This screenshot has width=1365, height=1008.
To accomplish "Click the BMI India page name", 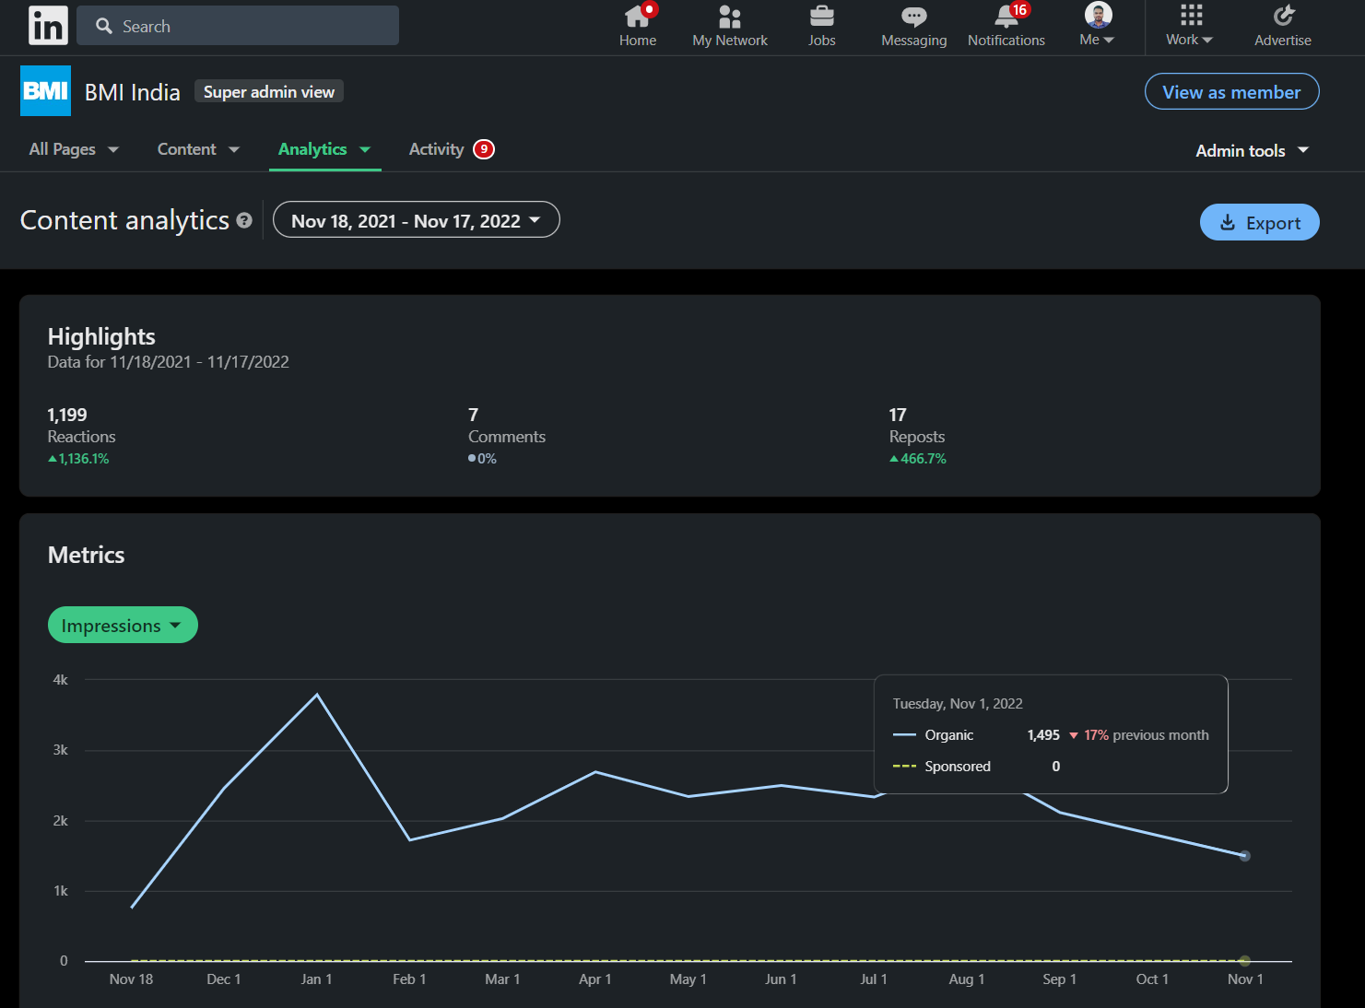I will 133,92.
